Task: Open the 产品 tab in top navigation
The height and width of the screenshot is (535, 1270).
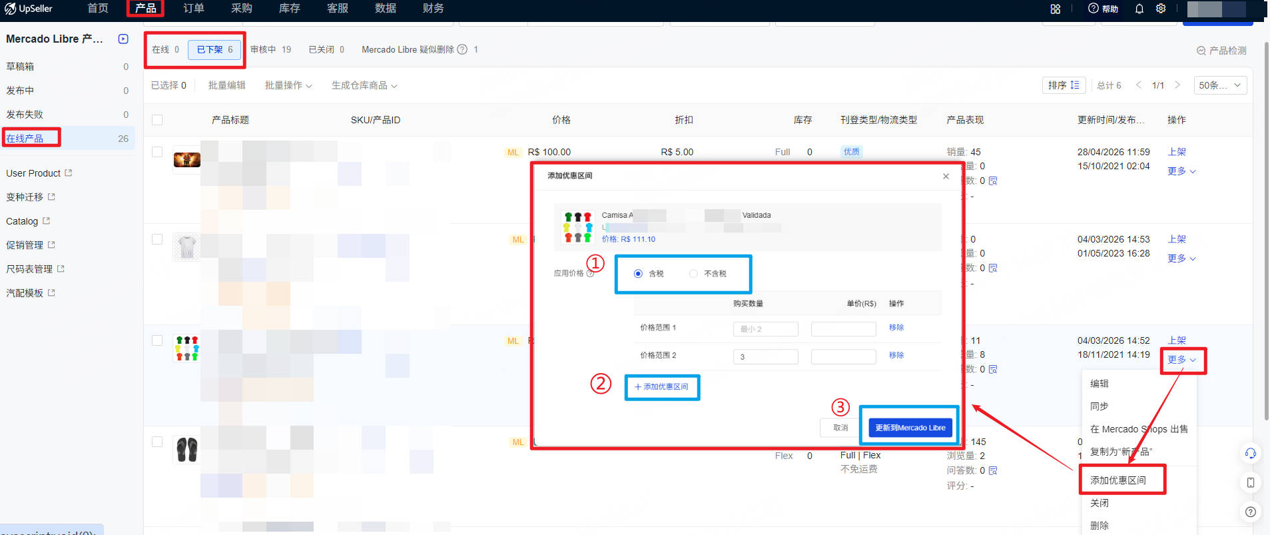Action: click(145, 9)
